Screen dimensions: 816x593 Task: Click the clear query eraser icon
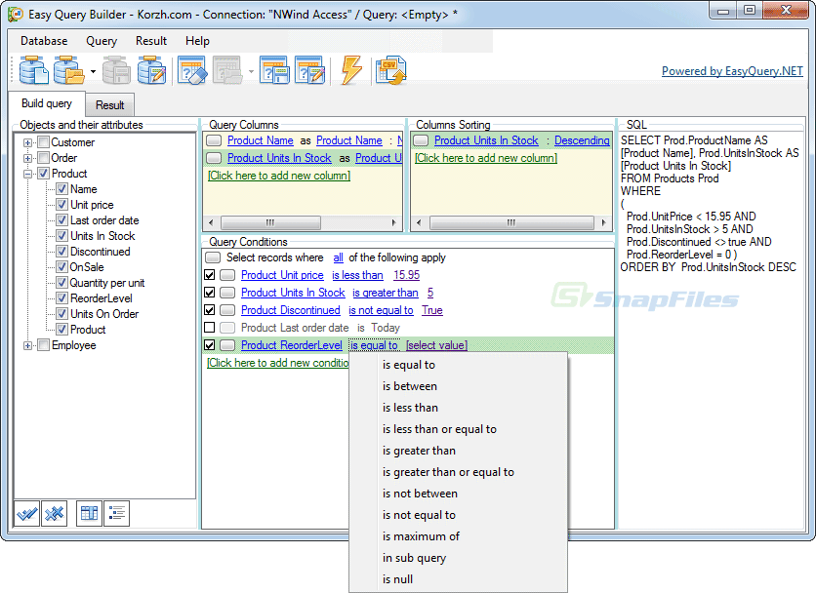[192, 70]
